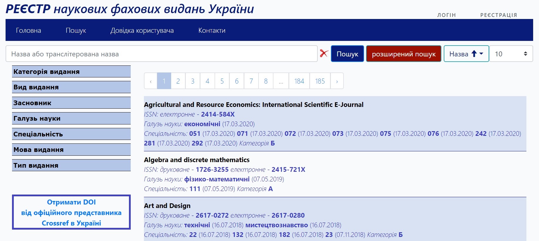Go to the previous page arrow in pagination
The height and width of the screenshot is (241, 539).
coord(151,81)
